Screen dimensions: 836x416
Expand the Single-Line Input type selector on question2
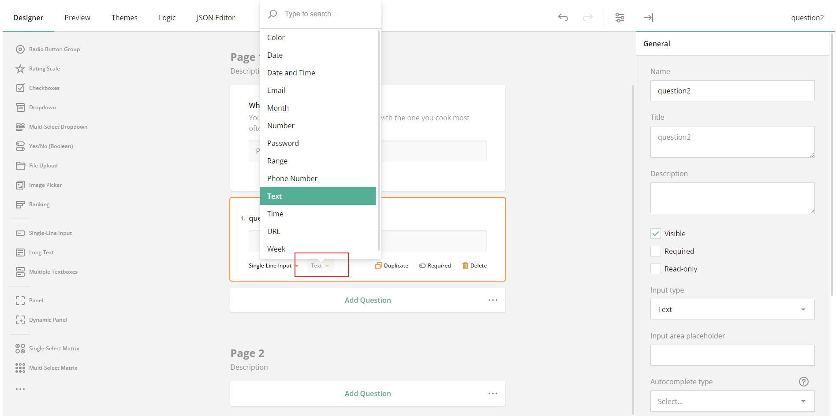(x=272, y=265)
